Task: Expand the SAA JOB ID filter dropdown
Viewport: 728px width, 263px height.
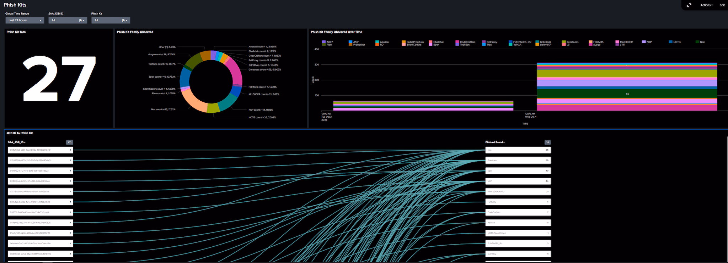Action: (x=68, y=21)
